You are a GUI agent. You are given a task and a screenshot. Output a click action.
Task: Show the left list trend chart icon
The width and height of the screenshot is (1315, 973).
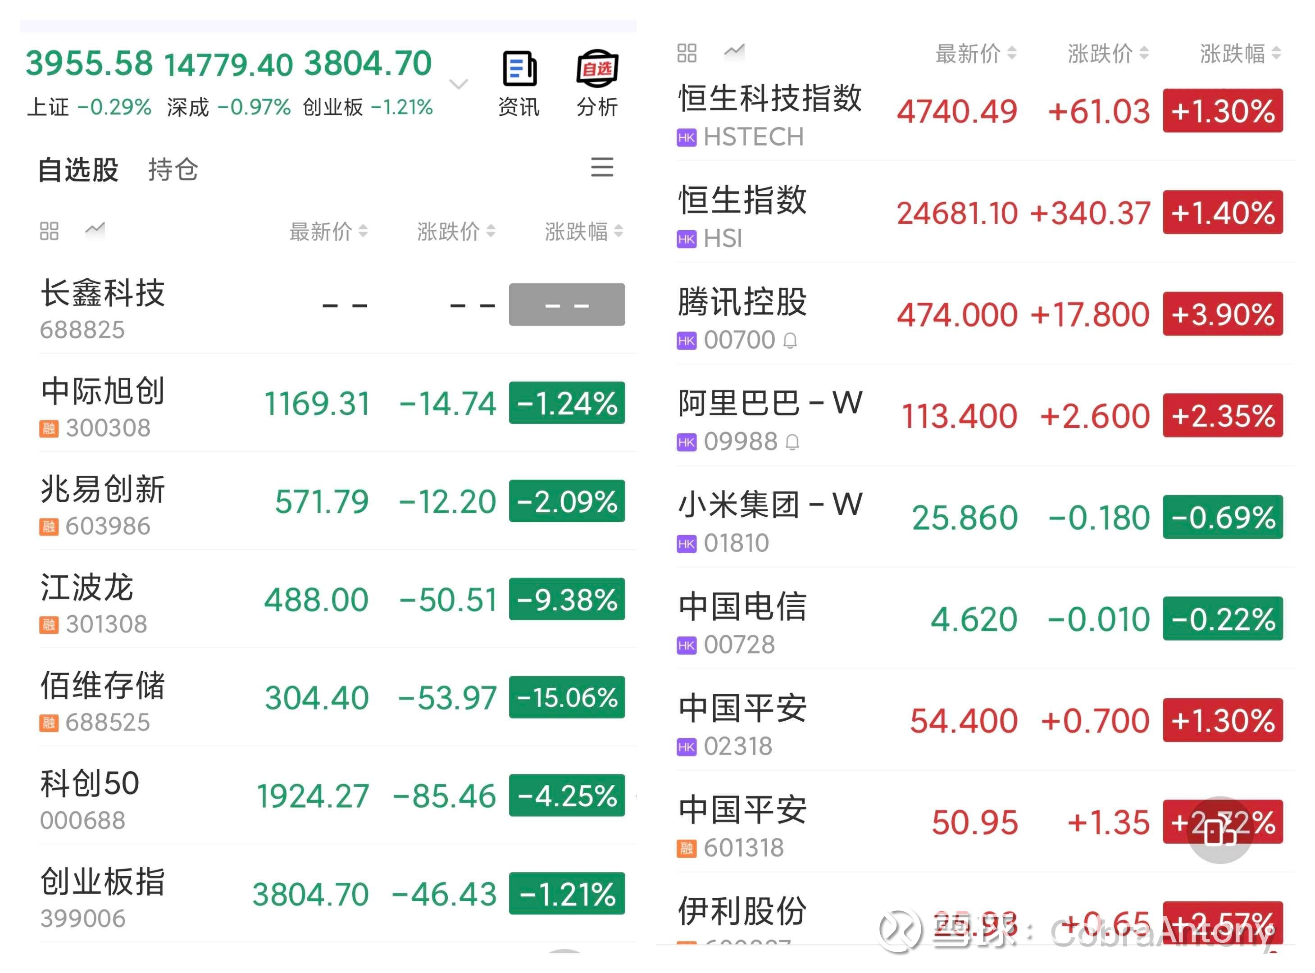pyautogui.click(x=95, y=229)
